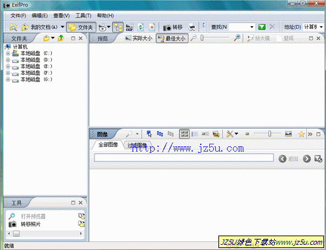Click the up-folder green arrow icon
The width and height of the screenshot is (326, 250).
click(x=61, y=38)
